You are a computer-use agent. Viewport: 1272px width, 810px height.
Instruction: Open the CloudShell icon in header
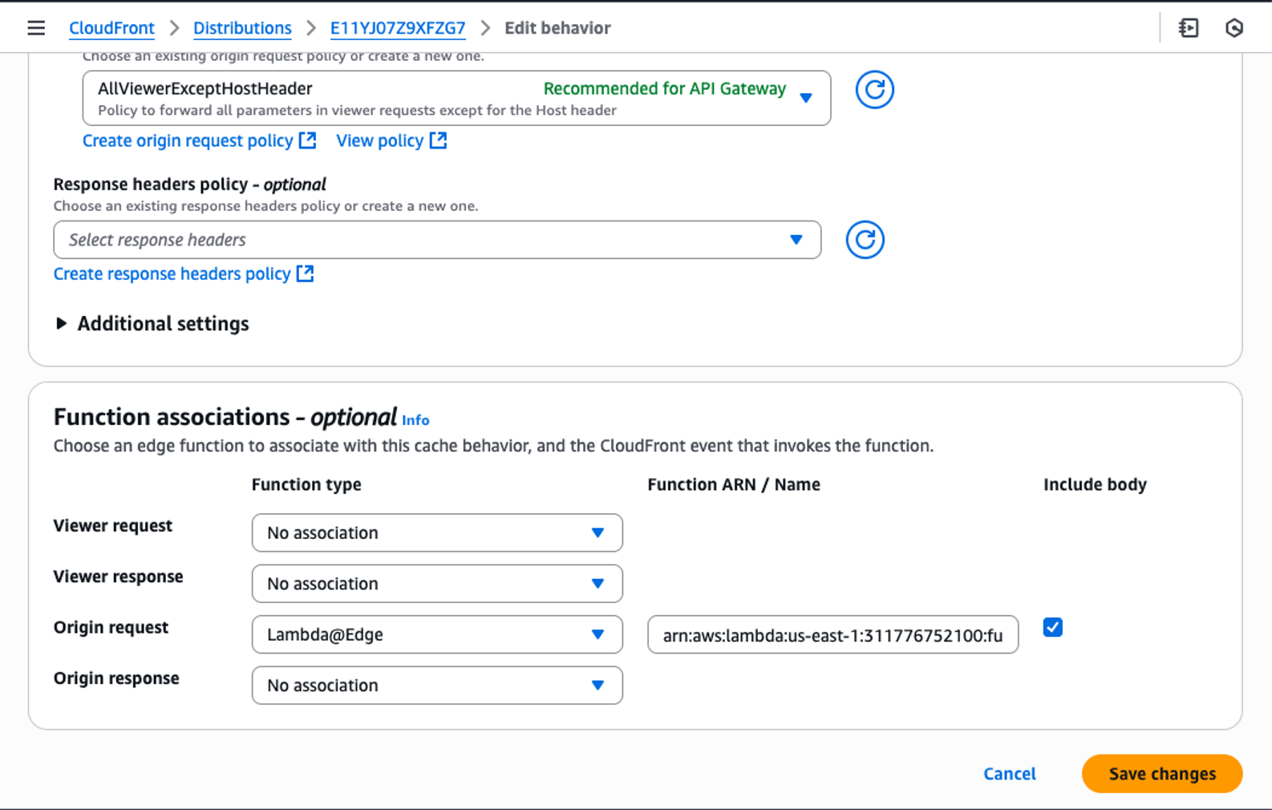coord(1189,28)
